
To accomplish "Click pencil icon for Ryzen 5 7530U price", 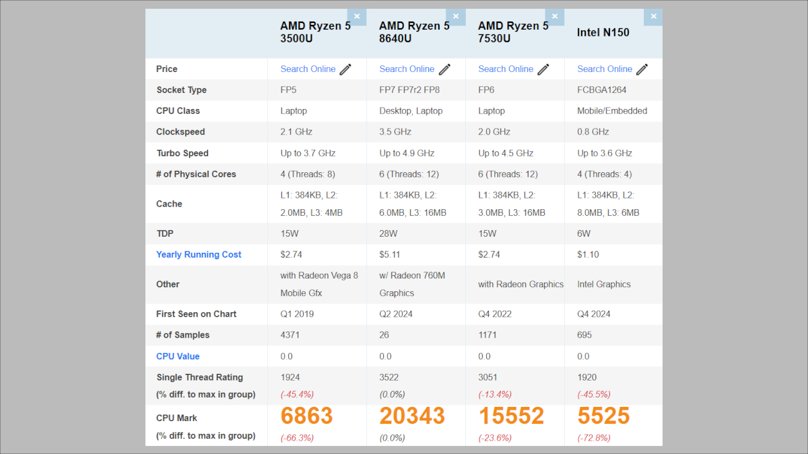I will pos(543,69).
